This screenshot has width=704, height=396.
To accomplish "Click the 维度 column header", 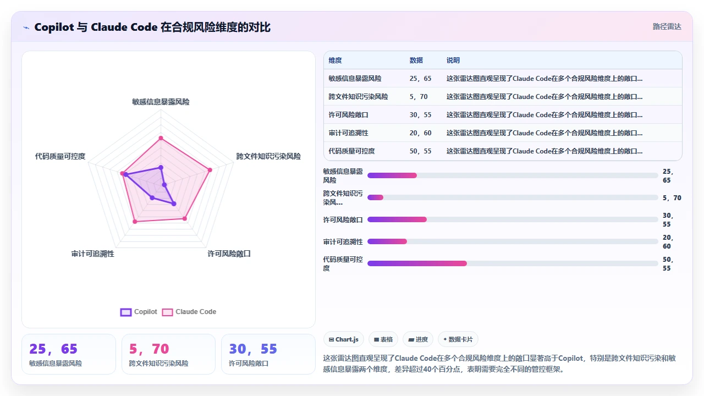I will pyautogui.click(x=335, y=61).
